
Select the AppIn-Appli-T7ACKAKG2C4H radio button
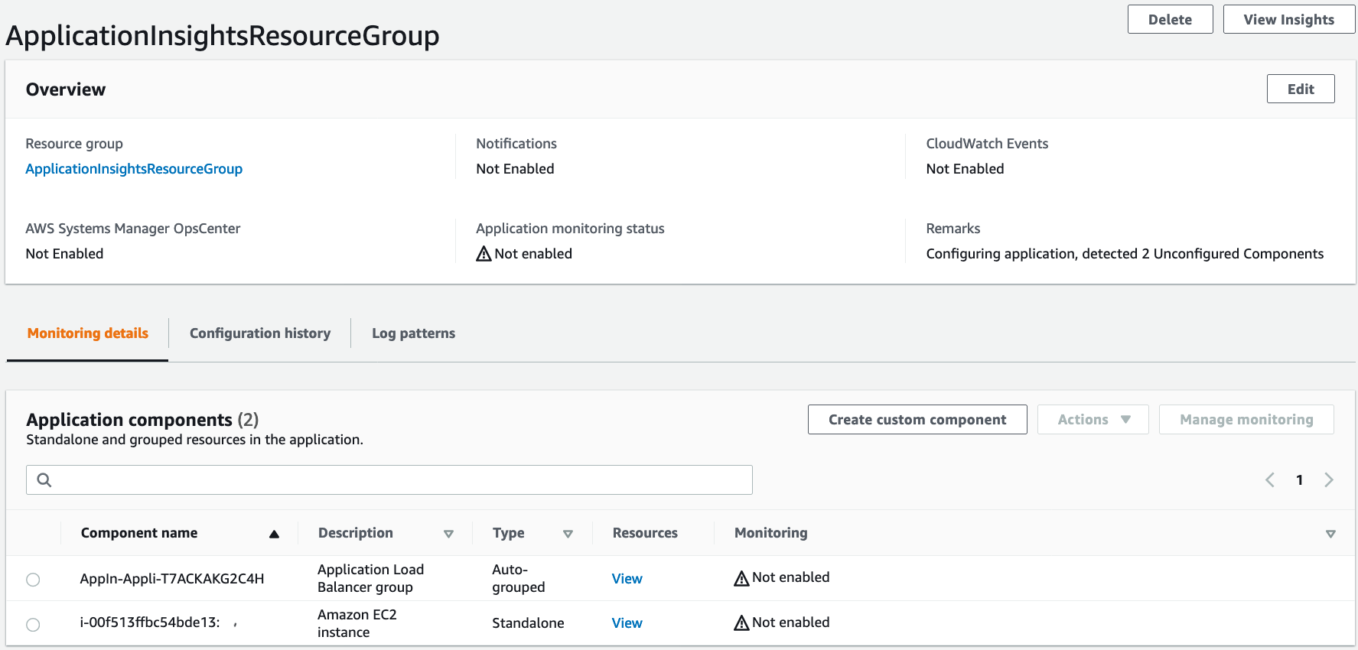pos(33,580)
